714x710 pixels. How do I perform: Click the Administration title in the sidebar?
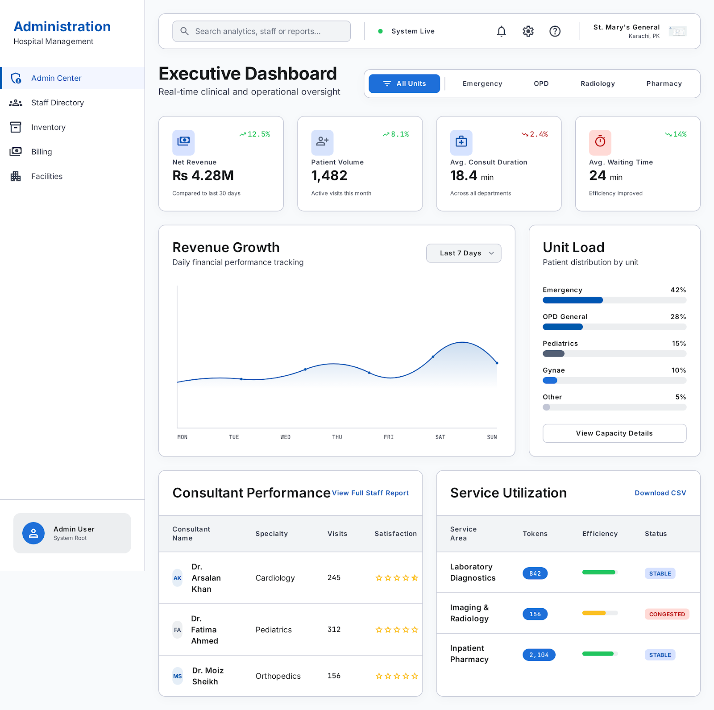[62, 27]
